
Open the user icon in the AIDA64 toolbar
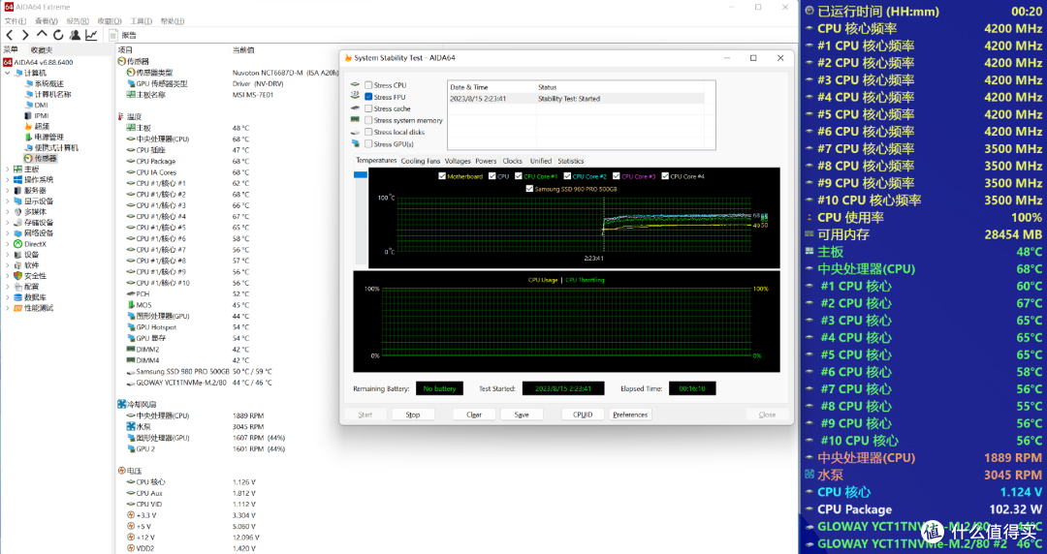[75, 35]
